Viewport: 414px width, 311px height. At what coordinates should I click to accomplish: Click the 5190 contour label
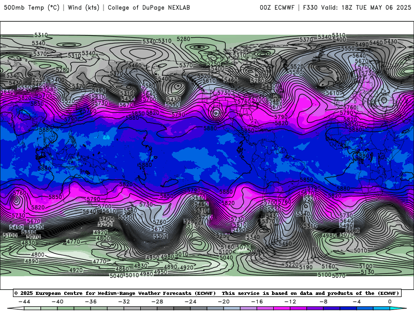tap(306, 267)
